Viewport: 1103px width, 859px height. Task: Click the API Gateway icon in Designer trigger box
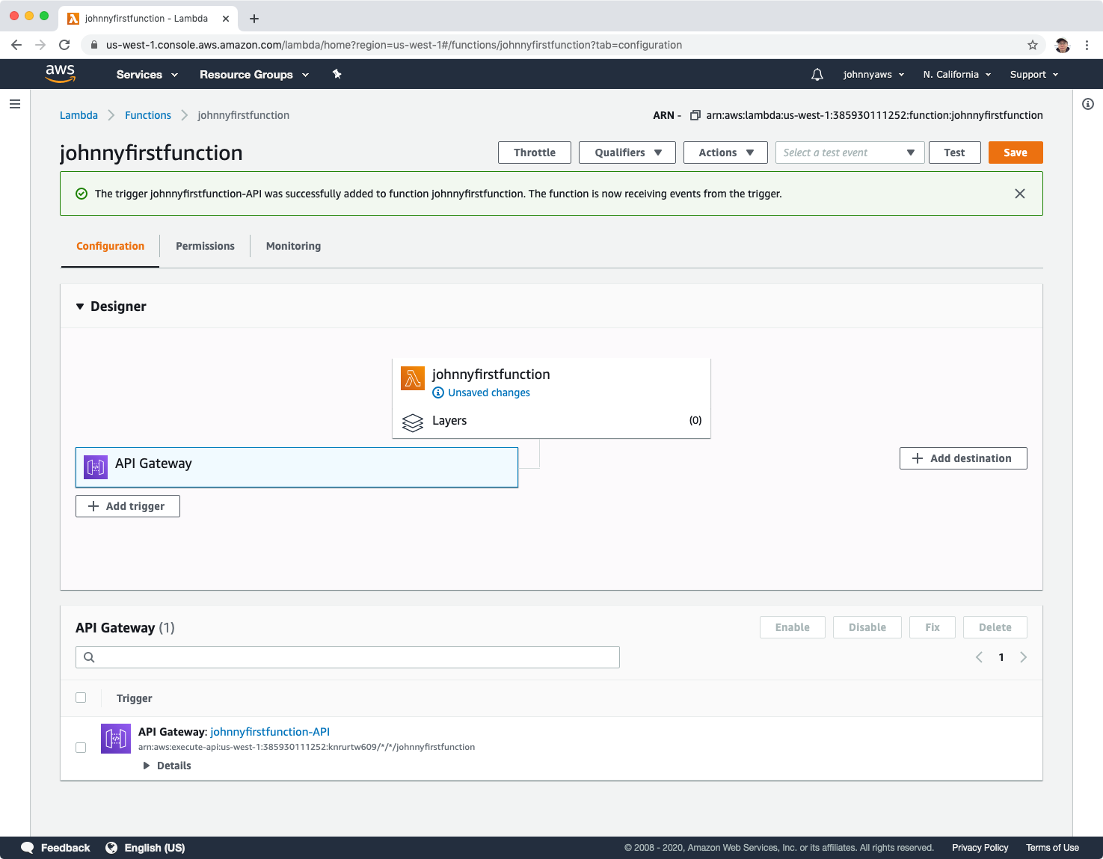(x=96, y=467)
